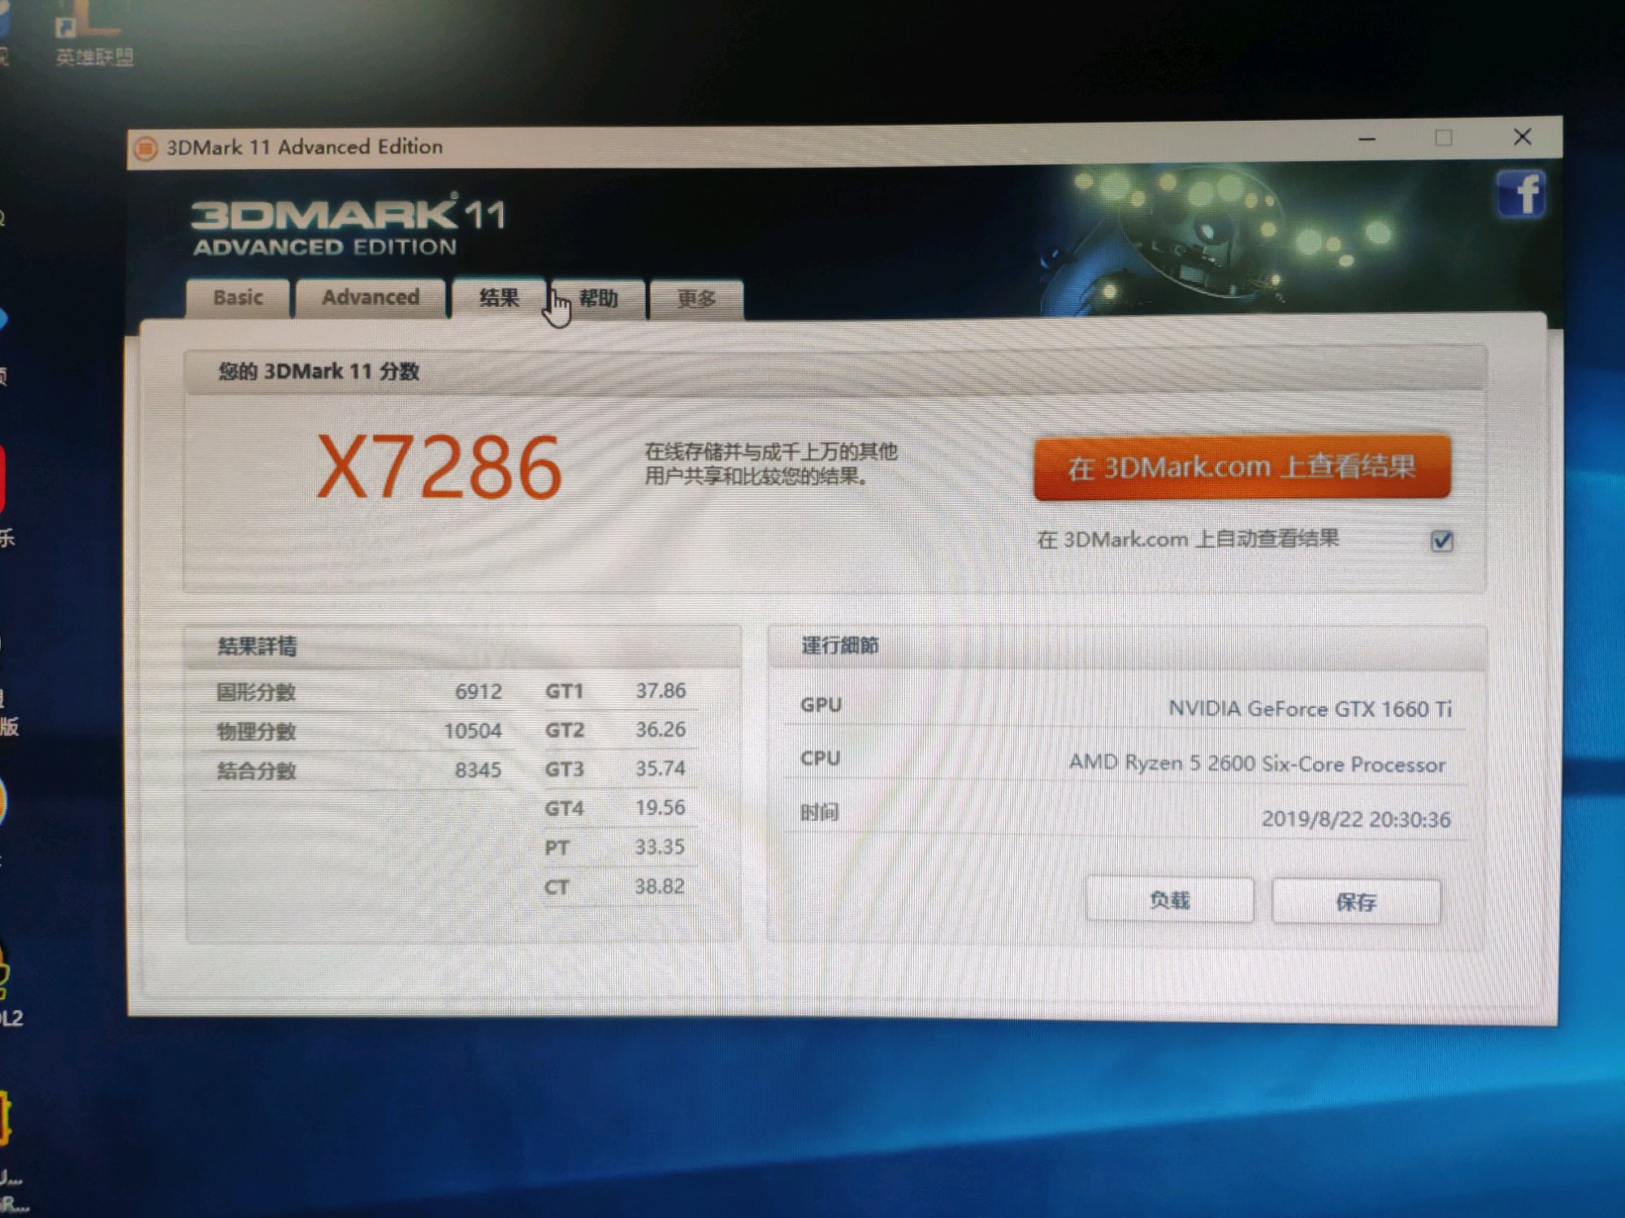Close the 3DMark 11 window

(x=1523, y=137)
